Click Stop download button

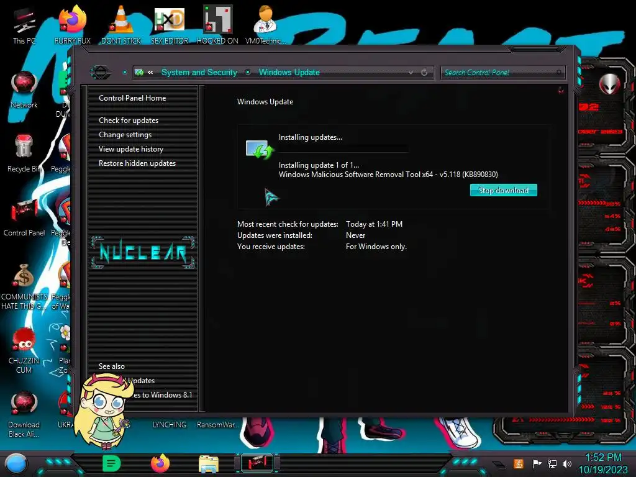(503, 190)
